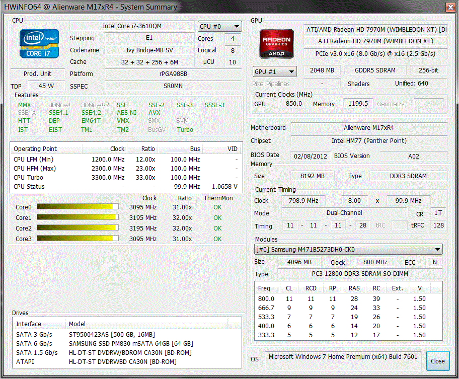Open the GPU #1 selector dropdown
Viewport: 459px width, 379px height.
click(x=275, y=71)
